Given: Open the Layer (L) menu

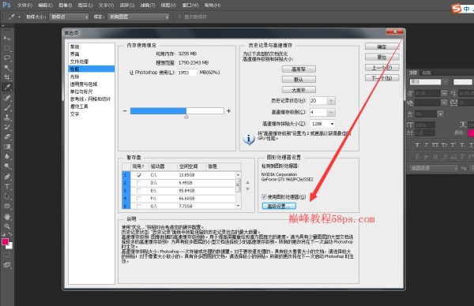Looking at the screenshot, I should [x=85, y=6].
